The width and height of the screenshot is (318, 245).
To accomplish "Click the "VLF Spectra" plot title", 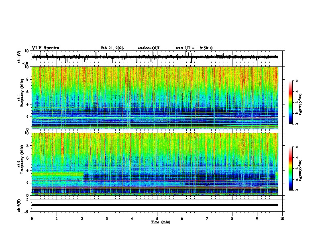I will point(45,48).
